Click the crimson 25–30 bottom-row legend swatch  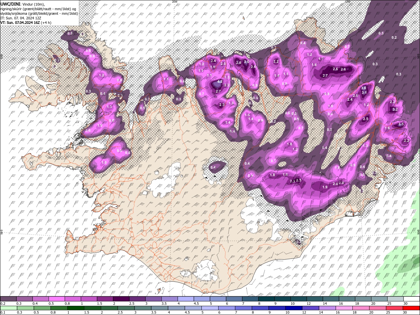click(394, 308)
